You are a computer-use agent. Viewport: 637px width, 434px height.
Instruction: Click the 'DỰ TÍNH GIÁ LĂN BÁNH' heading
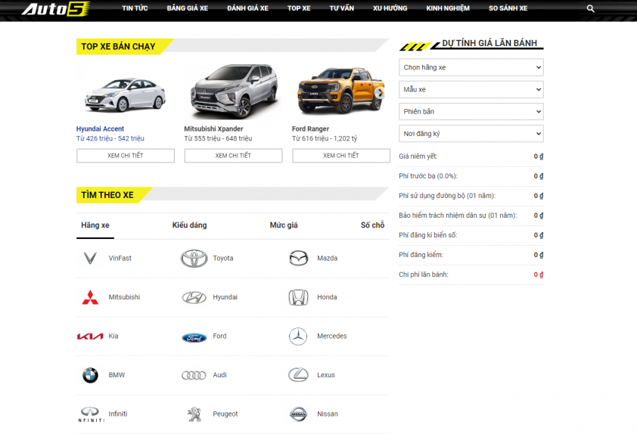489,43
